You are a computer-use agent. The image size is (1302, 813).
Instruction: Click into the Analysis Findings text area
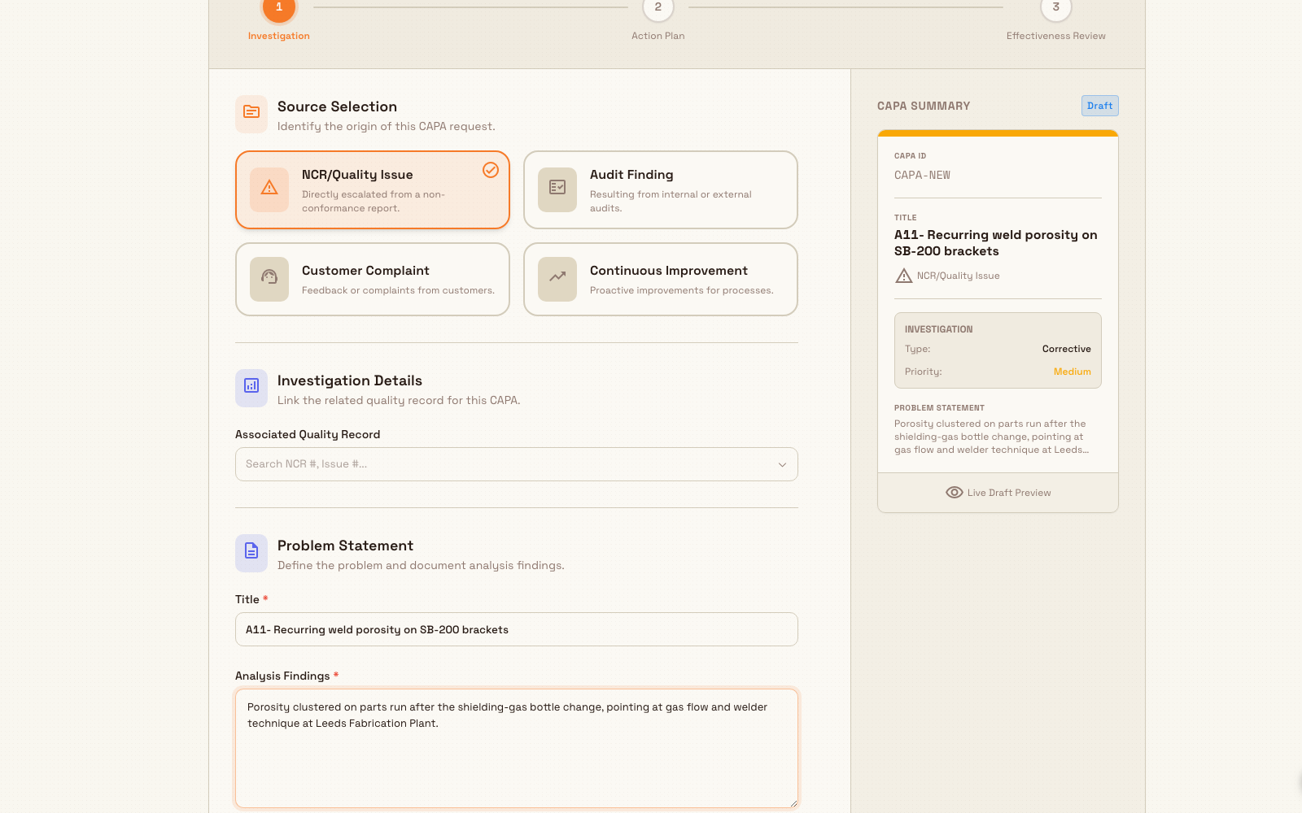517,749
